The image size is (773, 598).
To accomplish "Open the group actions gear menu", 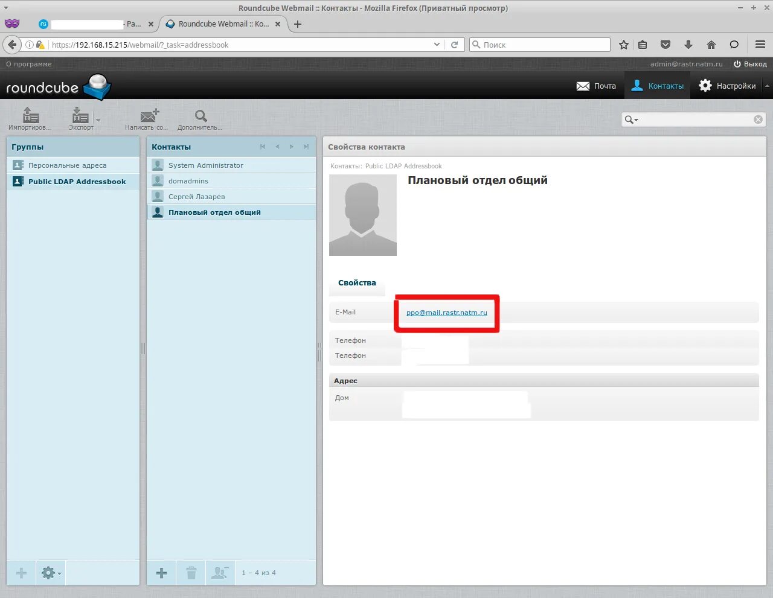I will pos(51,573).
